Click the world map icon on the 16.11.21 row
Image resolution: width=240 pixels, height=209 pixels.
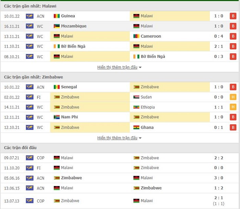pos(29,26)
